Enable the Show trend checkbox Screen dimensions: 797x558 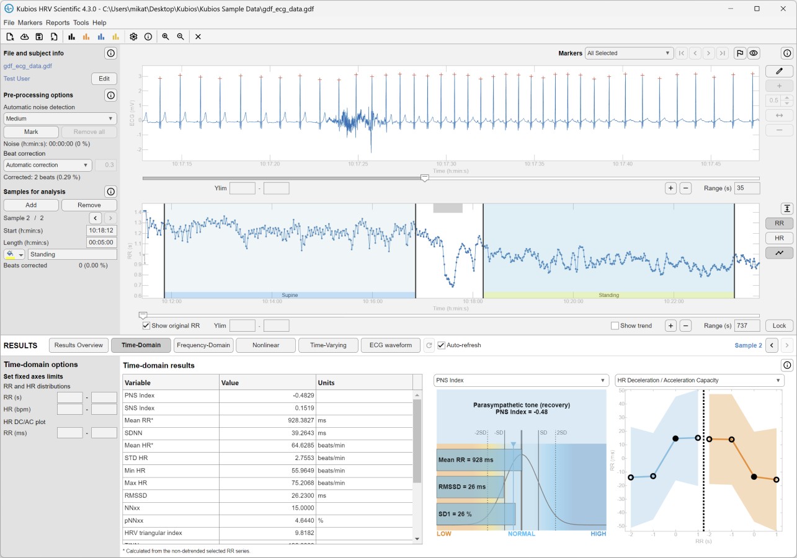(615, 325)
